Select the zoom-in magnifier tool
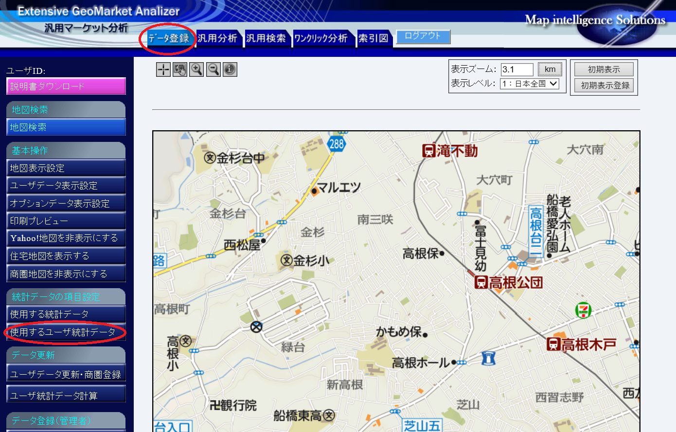 point(196,69)
